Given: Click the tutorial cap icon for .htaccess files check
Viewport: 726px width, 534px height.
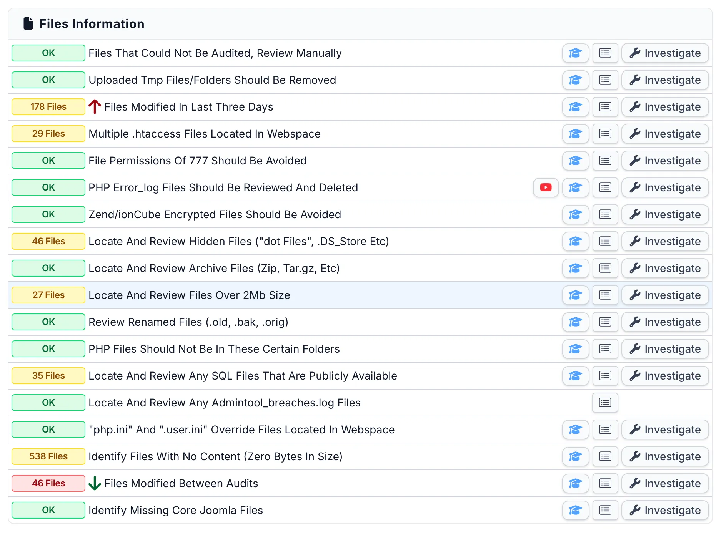Looking at the screenshot, I should [x=575, y=134].
